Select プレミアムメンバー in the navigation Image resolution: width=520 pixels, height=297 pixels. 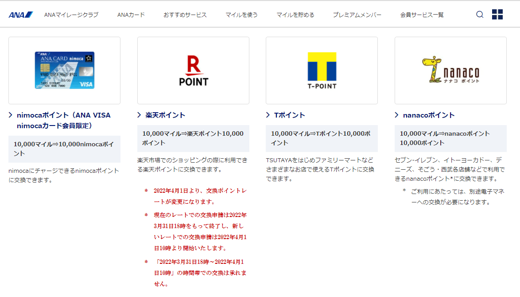pos(357,15)
